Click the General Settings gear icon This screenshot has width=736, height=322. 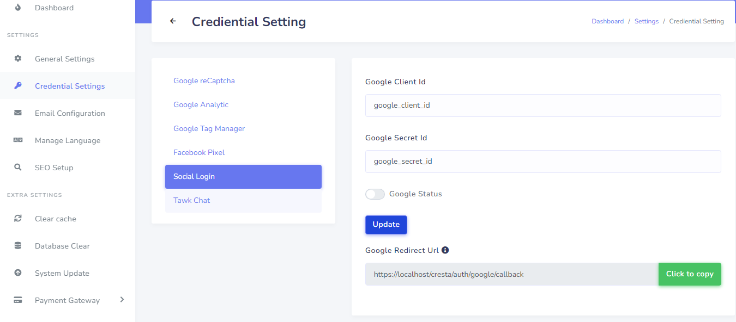point(18,58)
